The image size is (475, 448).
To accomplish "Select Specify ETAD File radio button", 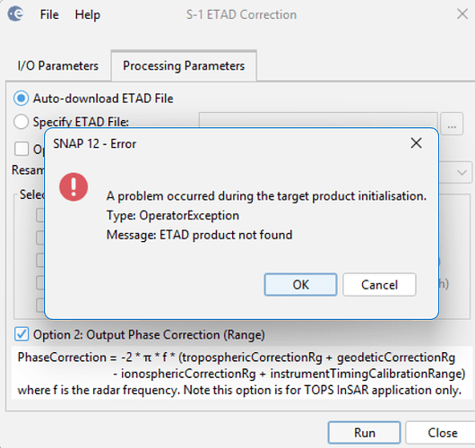I will [21, 122].
